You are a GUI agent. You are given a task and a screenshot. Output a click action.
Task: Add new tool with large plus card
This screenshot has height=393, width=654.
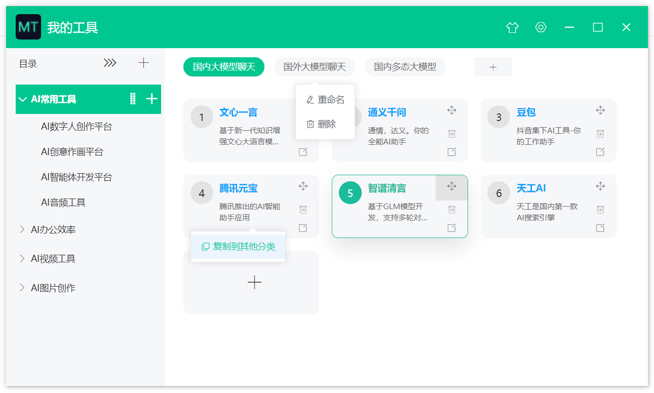[x=251, y=282]
